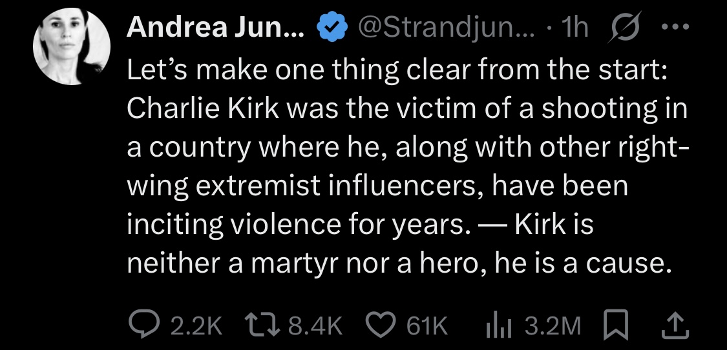The height and width of the screenshot is (350, 727).
Task: Open the Andrea Jun... profile picture
Action: pyautogui.click(x=72, y=48)
